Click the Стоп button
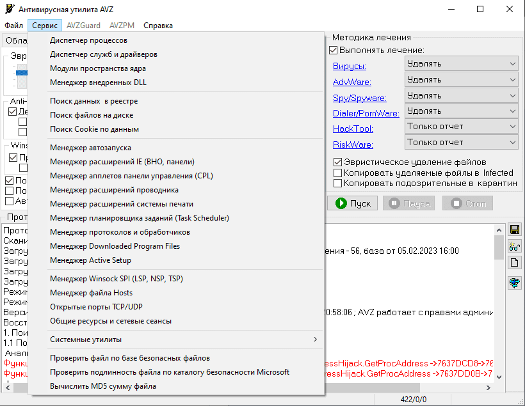 [x=468, y=203]
